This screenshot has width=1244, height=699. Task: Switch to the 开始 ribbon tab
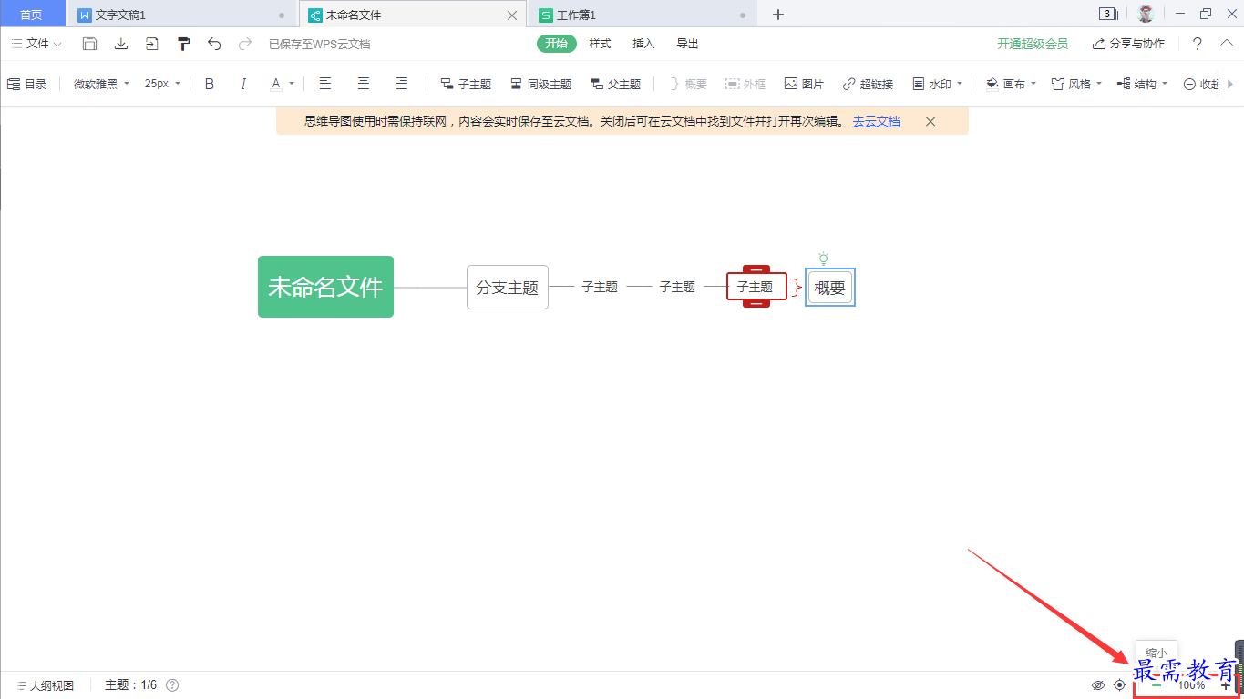(556, 44)
